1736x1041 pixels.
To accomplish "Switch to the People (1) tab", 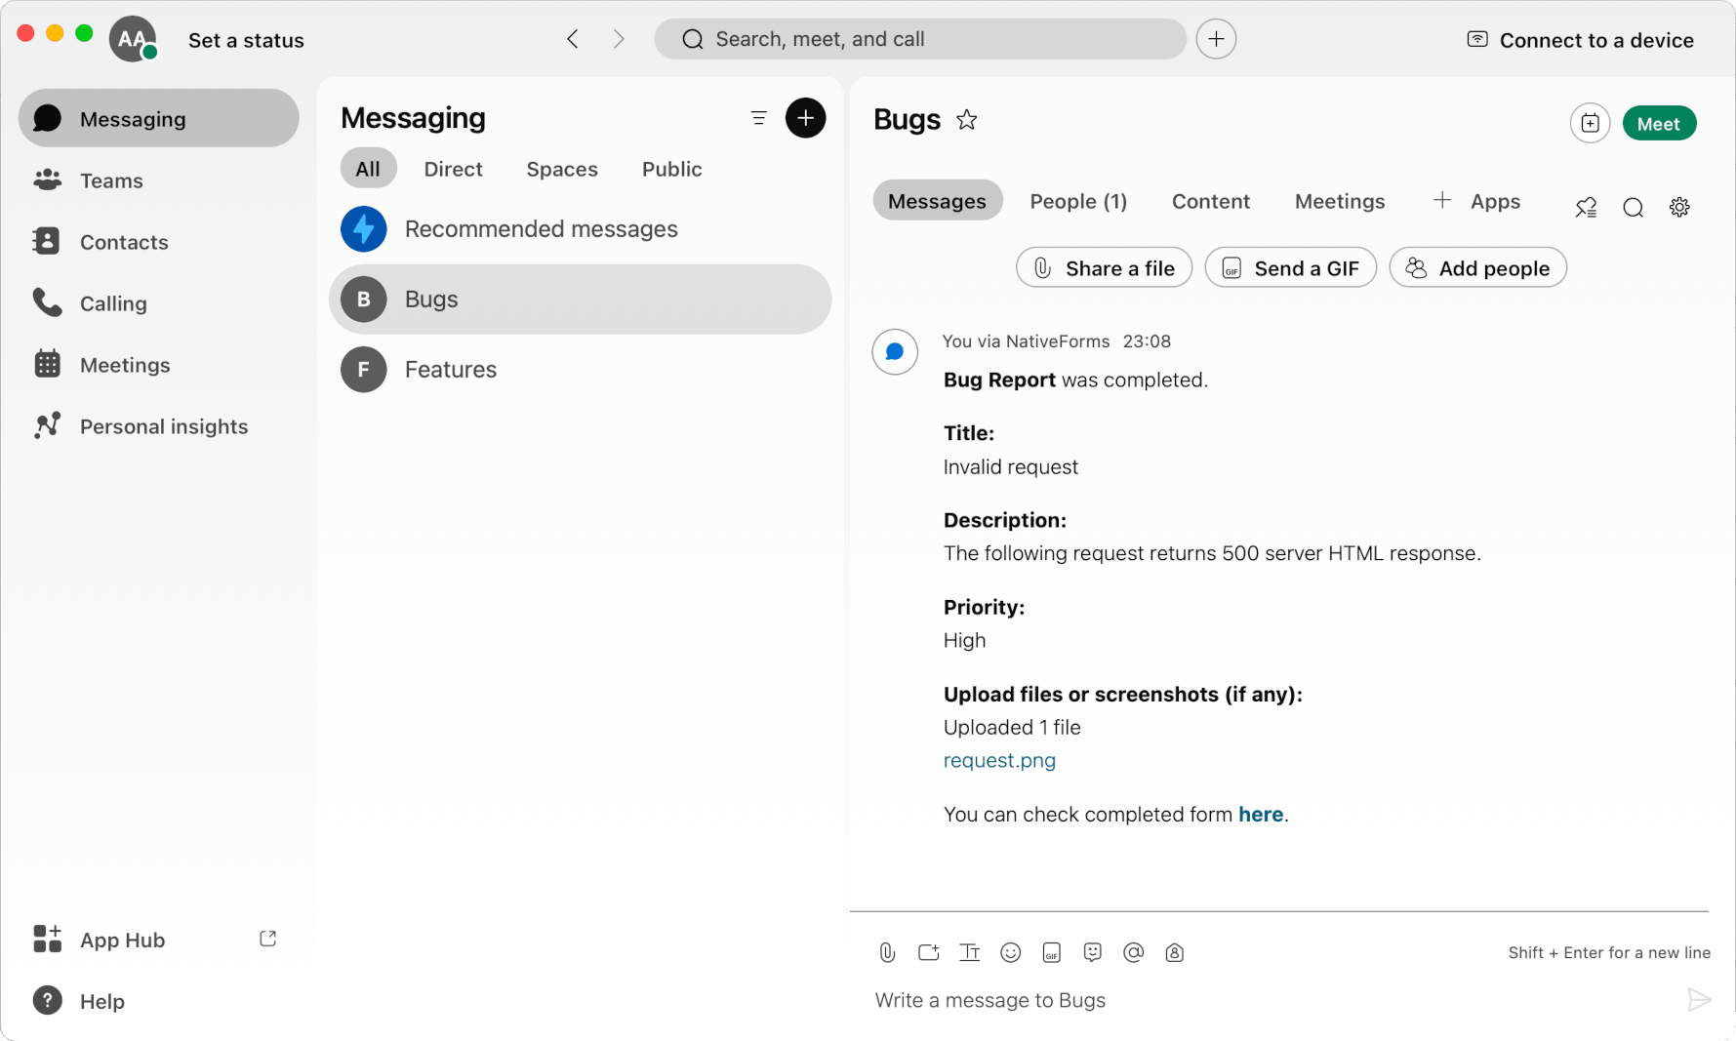I will coord(1078,201).
